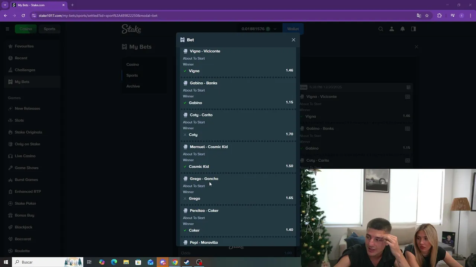Click Gabino - Banks match icon
The image size is (476, 267).
tap(185, 83)
